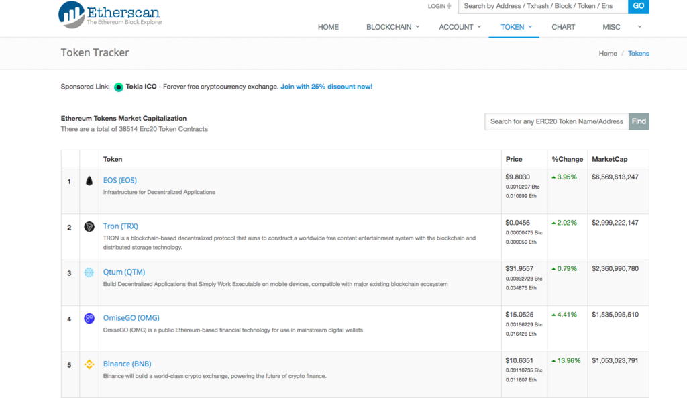Open the MISC menu item
Screen dimensions: 687x398
tap(611, 27)
